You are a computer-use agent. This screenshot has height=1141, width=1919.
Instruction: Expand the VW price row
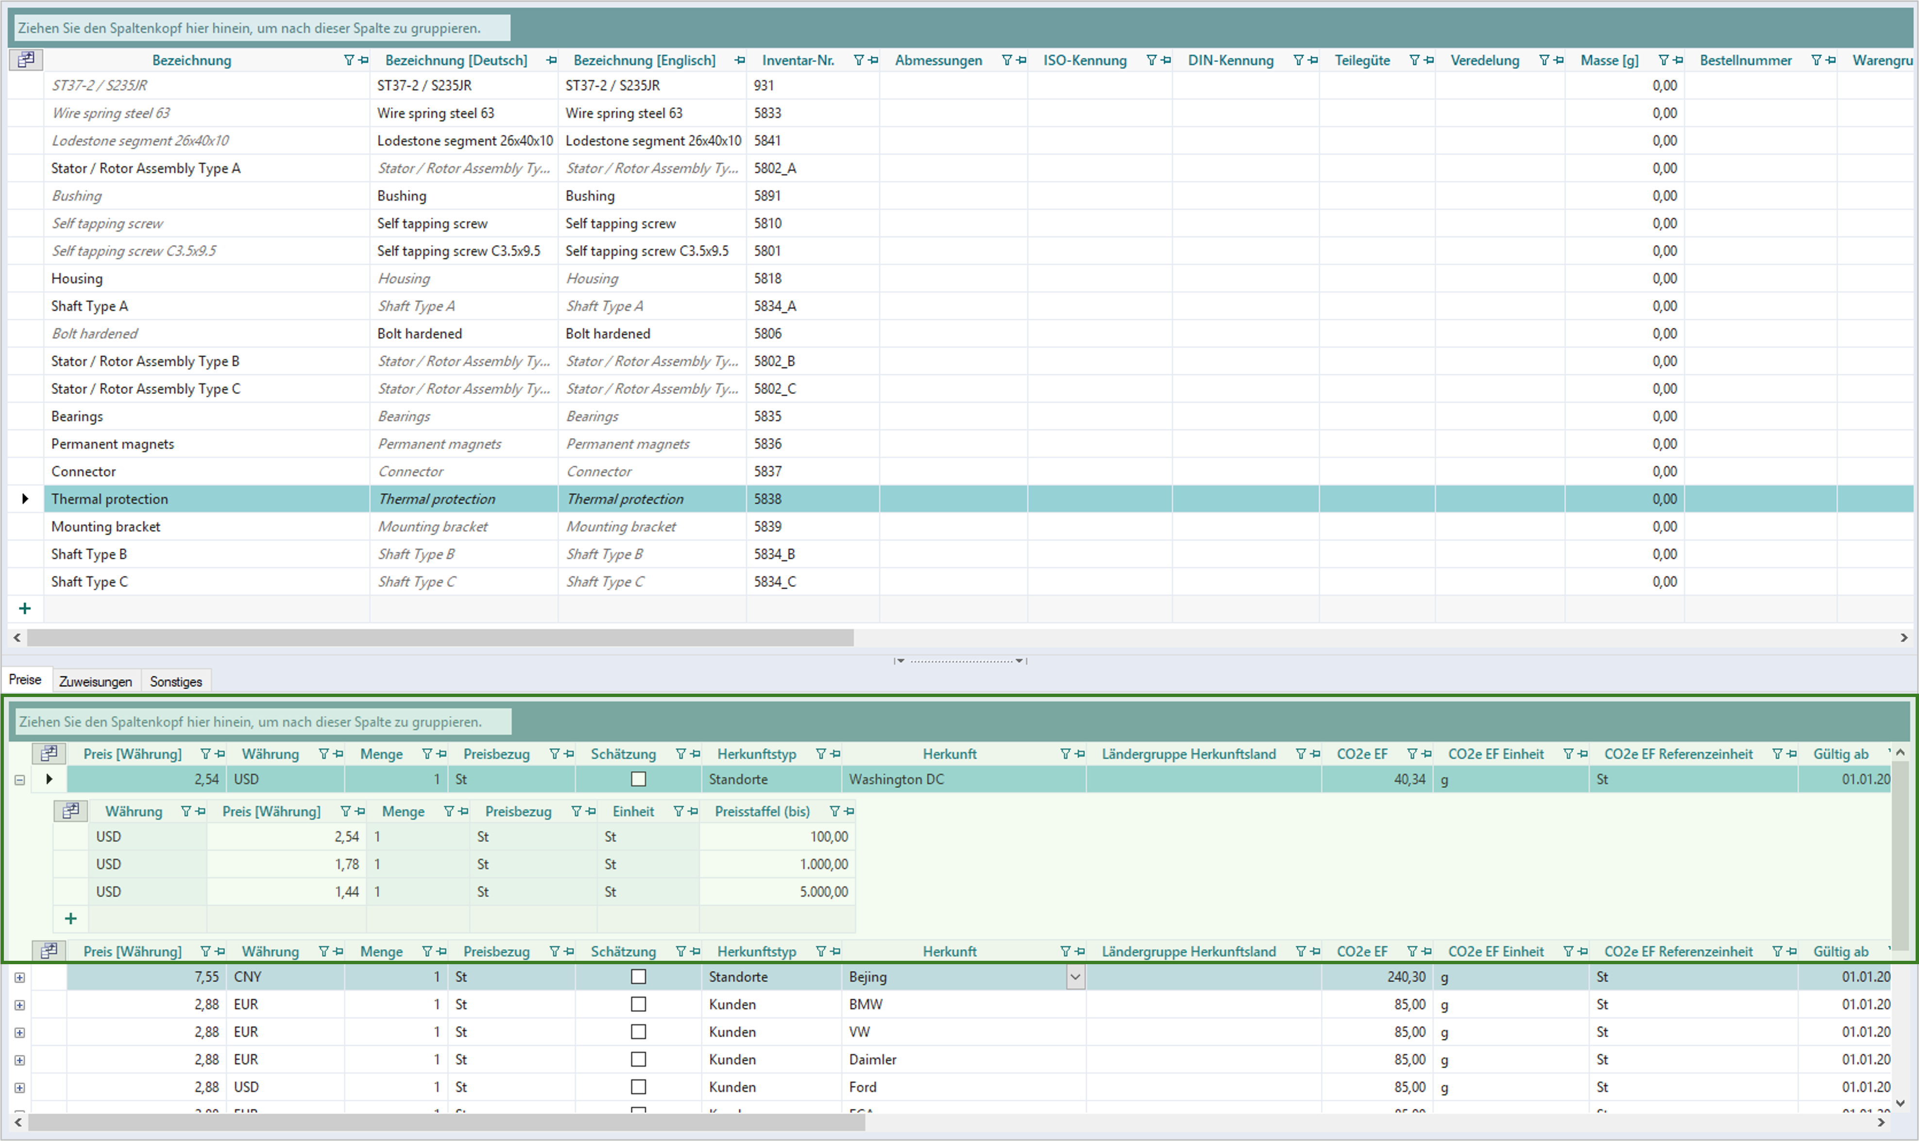(x=20, y=1033)
